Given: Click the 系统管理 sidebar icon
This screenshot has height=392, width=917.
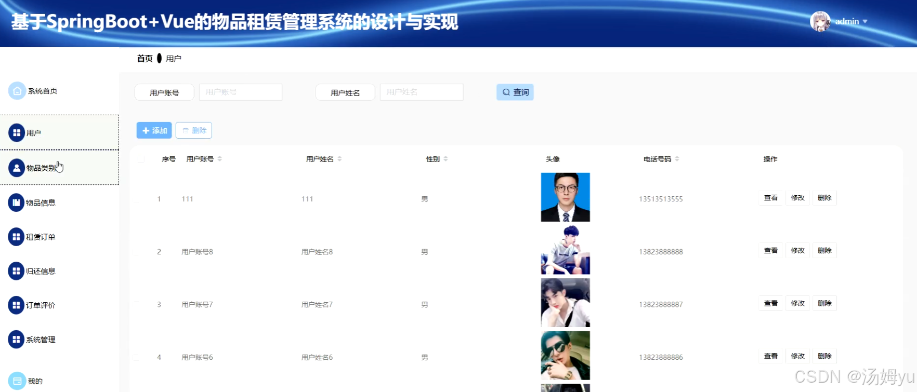Looking at the screenshot, I should [x=16, y=340].
